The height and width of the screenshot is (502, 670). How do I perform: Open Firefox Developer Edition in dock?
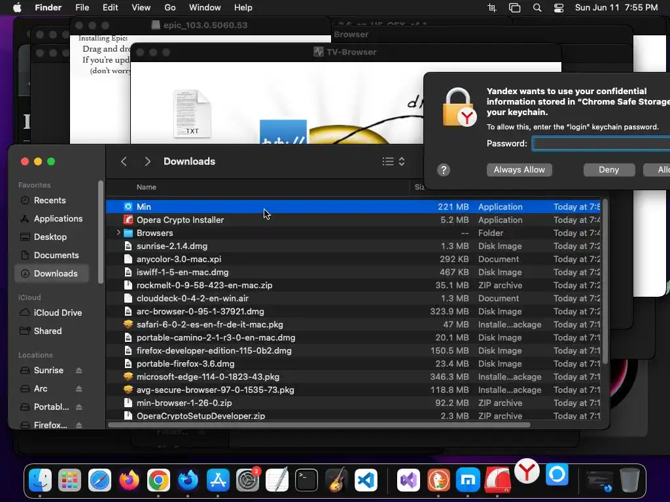(x=188, y=480)
